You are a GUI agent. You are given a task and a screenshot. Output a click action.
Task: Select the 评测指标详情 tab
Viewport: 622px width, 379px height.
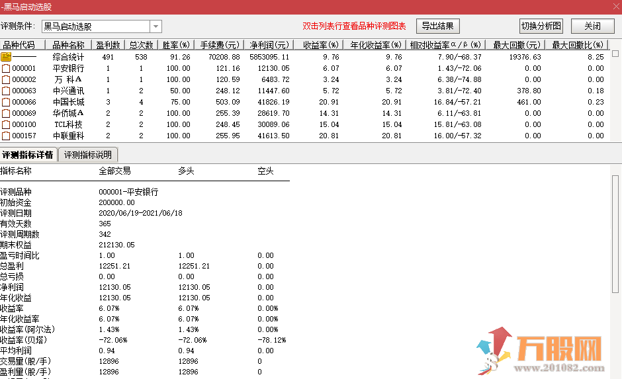[28, 155]
